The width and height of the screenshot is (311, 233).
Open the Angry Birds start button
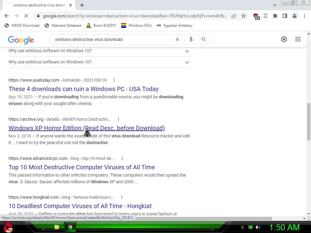(x=8, y=227)
